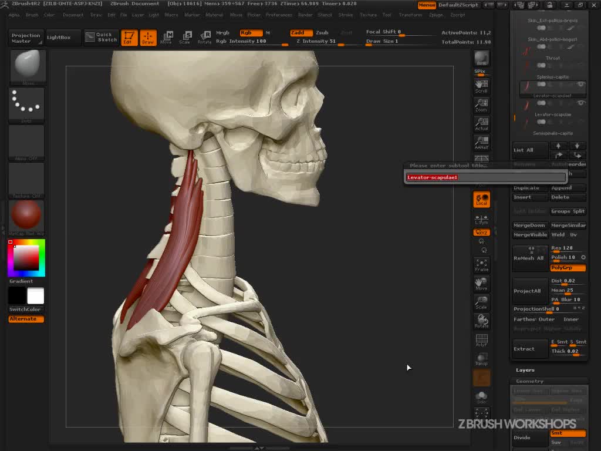The image size is (601, 451).
Task: Click the curved-down arrow subtool reorder icon
Action: click(578, 155)
